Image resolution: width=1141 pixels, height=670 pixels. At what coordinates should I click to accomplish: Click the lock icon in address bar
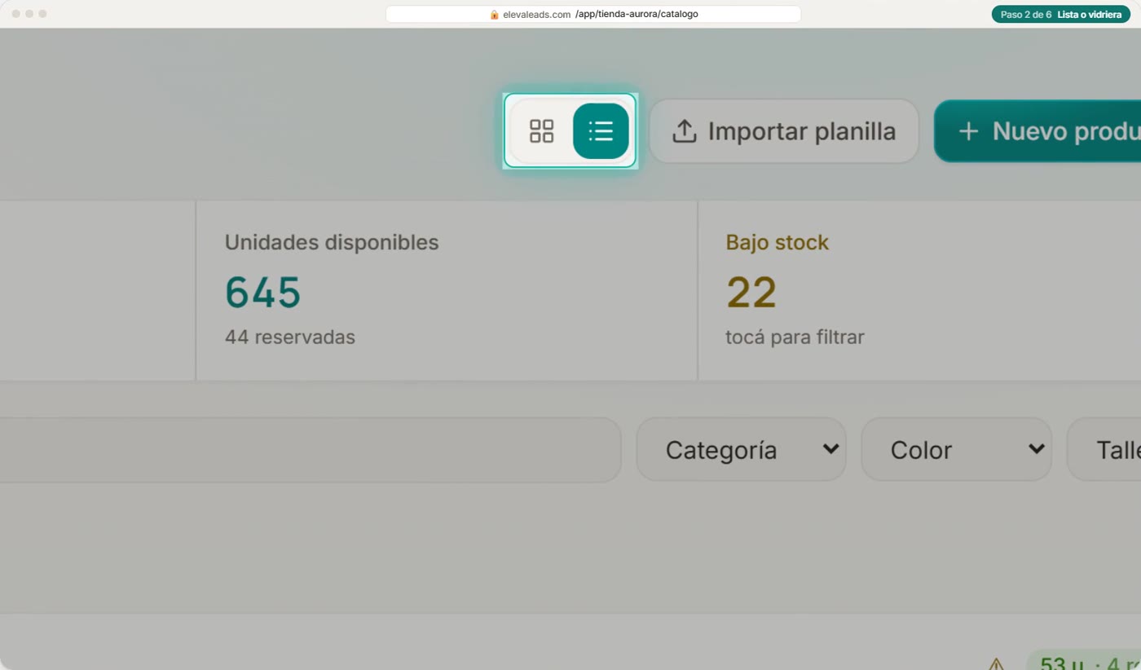494,14
